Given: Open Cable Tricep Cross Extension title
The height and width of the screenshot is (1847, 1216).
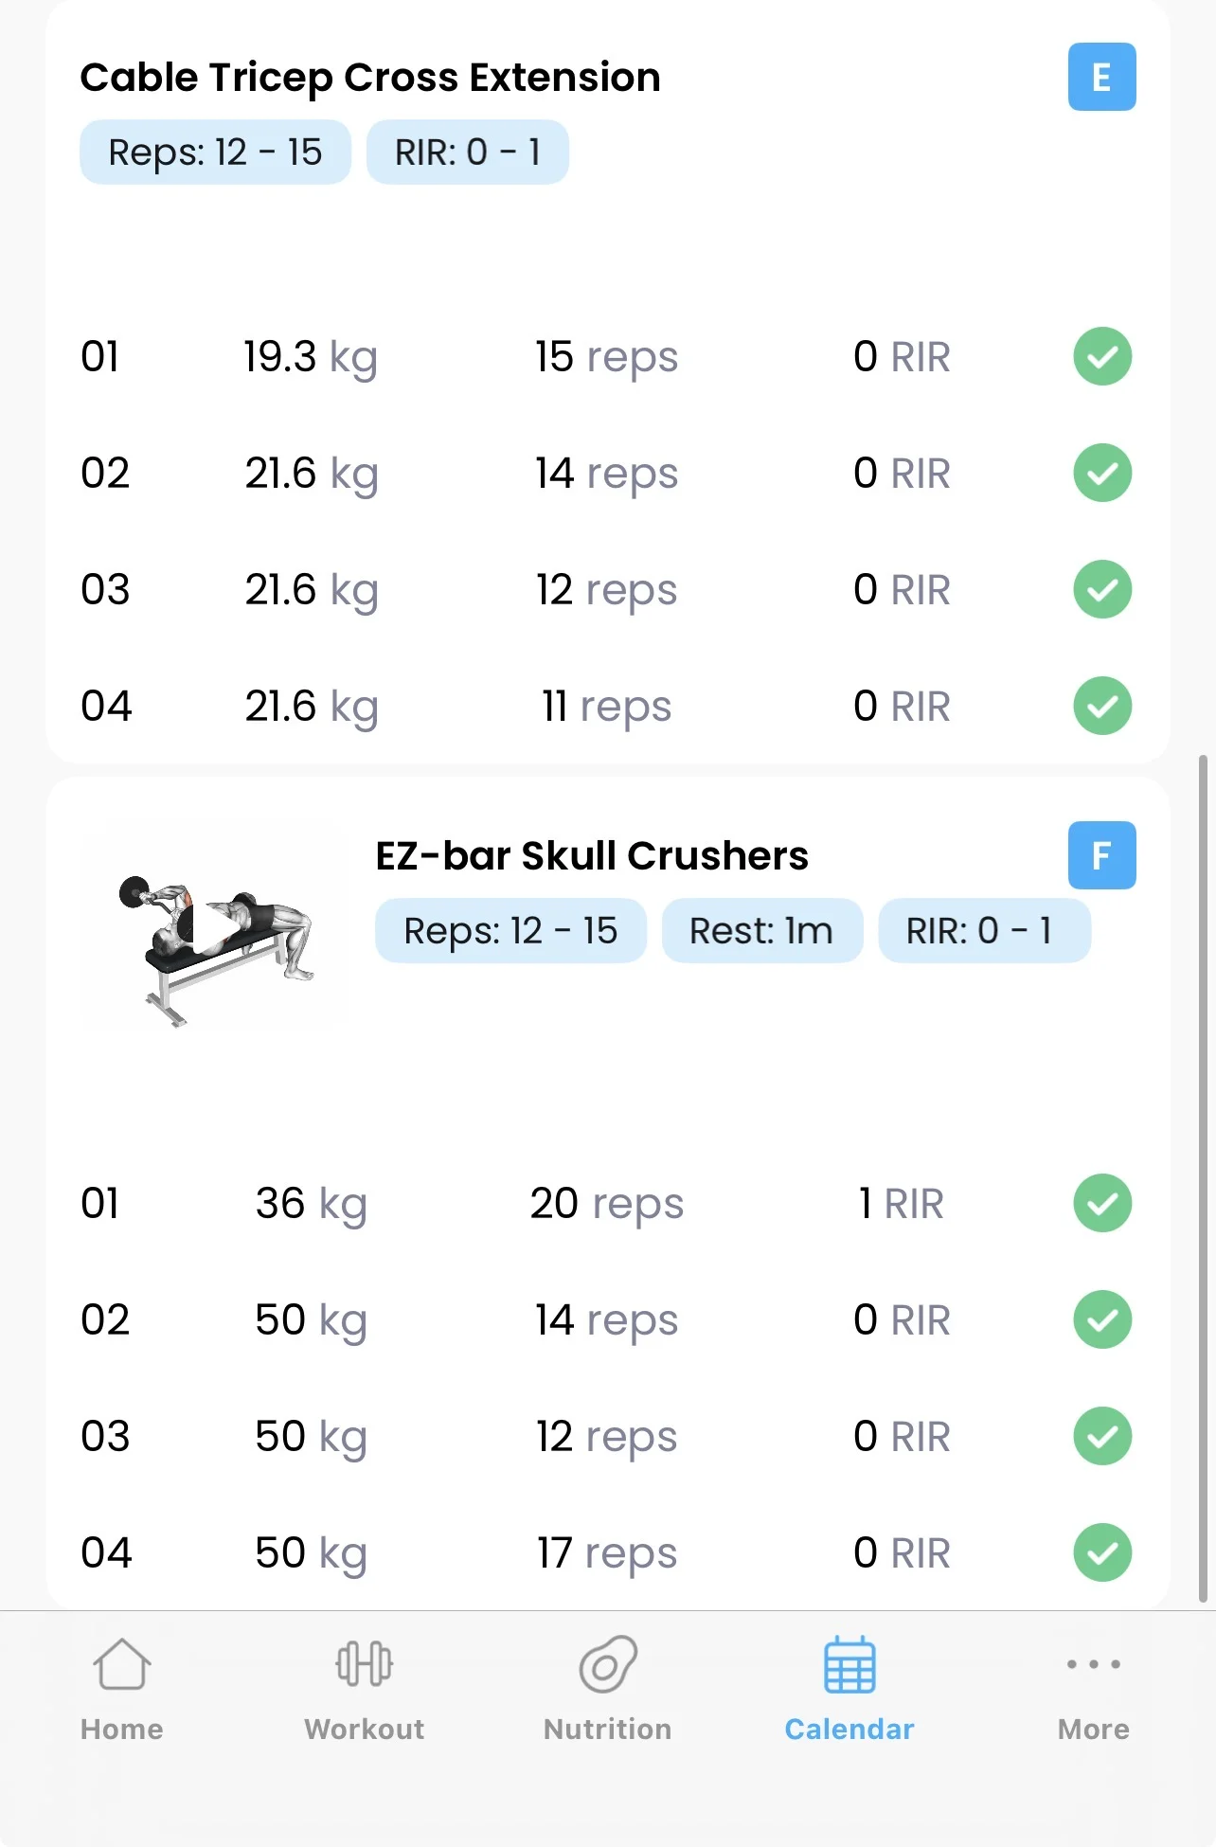Looking at the screenshot, I should coord(370,77).
